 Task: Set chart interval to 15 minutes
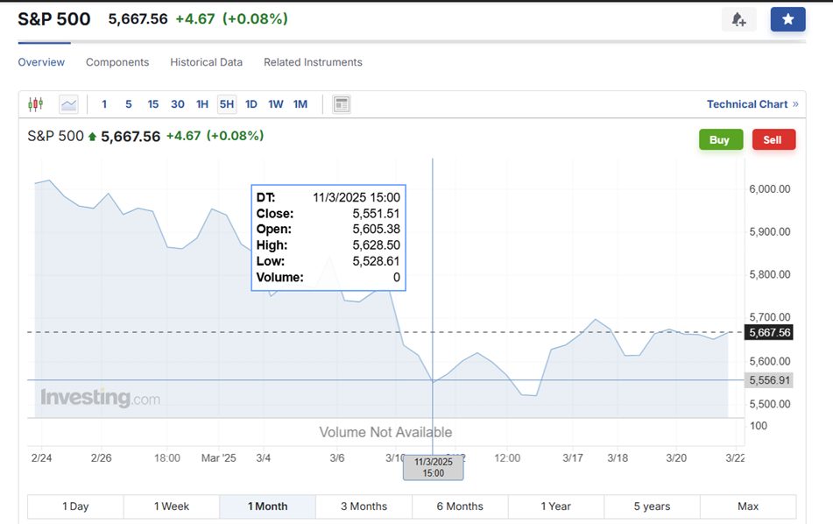click(x=153, y=104)
